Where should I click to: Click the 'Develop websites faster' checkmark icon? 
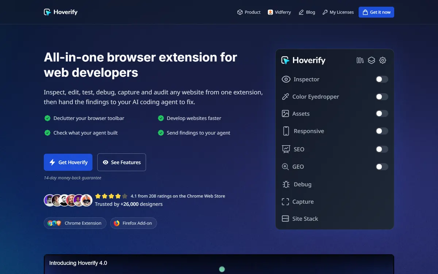click(x=161, y=118)
